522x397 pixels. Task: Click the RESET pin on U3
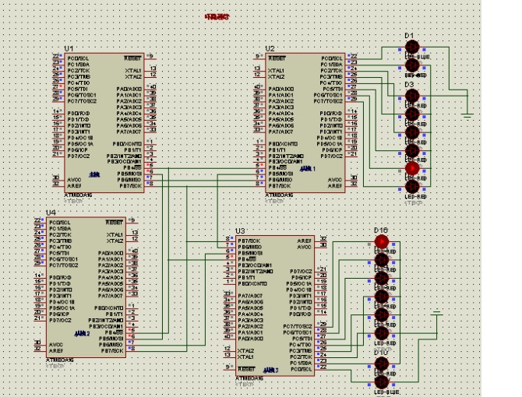247,368
